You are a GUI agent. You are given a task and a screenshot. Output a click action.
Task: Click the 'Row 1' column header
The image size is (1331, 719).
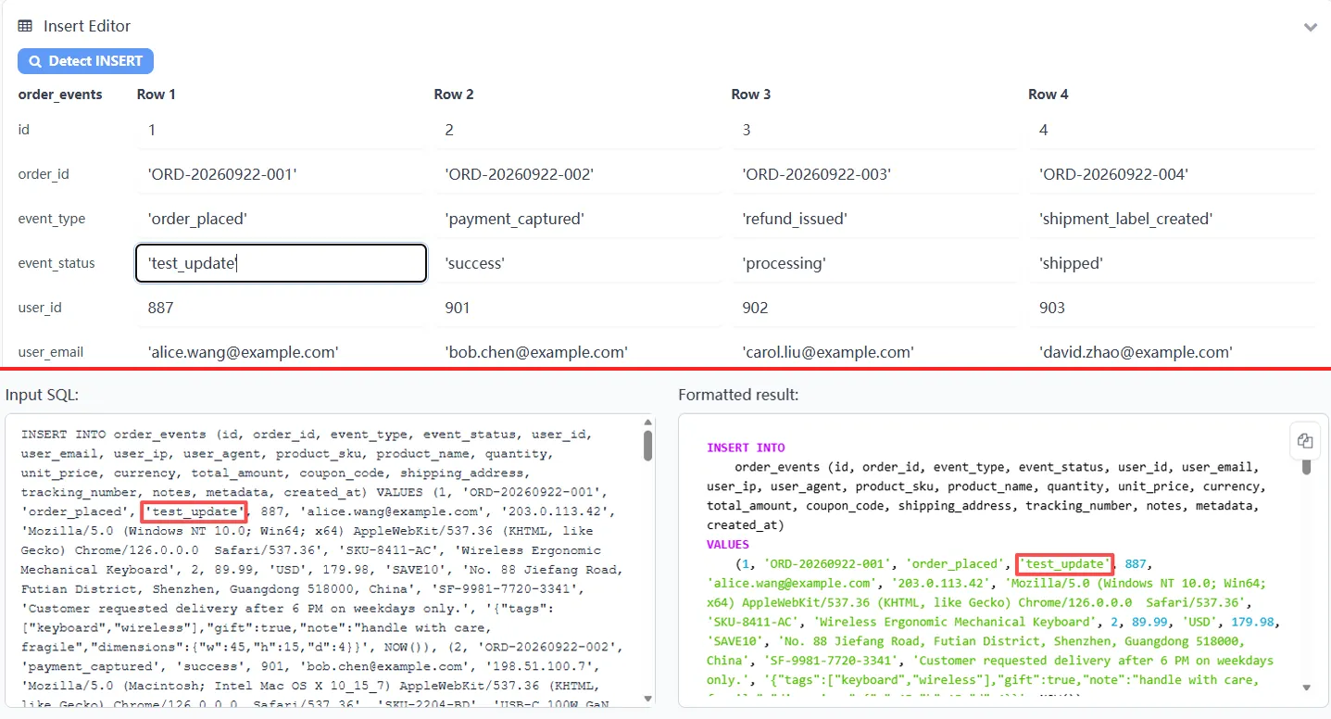156,95
